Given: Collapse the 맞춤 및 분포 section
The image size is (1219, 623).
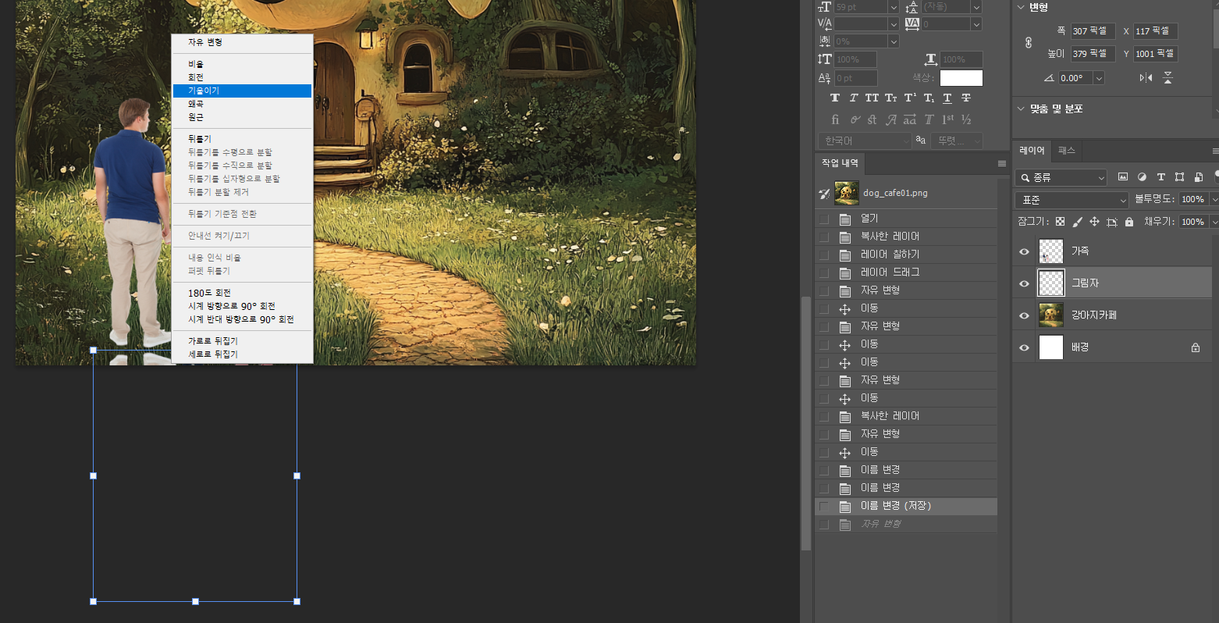Looking at the screenshot, I should click(x=1021, y=109).
